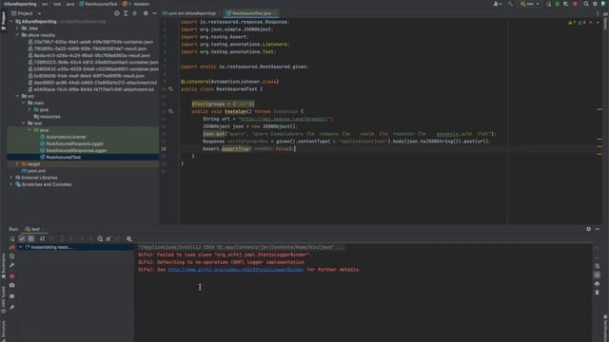Viewport: 609px width, 342px height.
Task: Collapse the main folder
Action: pos(24,103)
